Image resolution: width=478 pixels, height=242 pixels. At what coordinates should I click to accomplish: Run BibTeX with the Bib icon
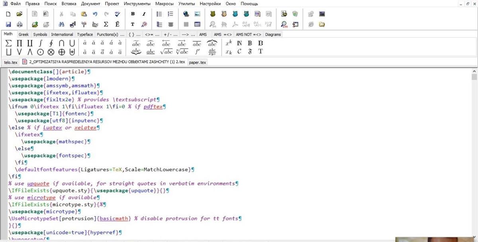257,14
